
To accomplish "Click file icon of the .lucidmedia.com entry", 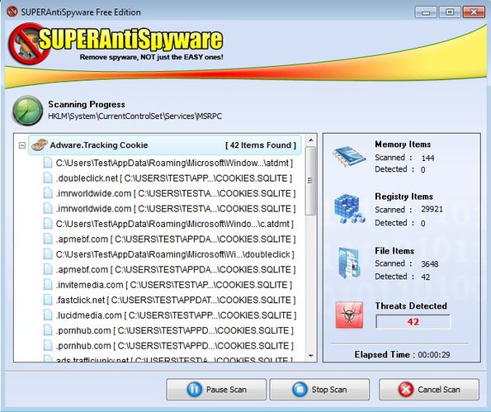I will click(x=48, y=315).
